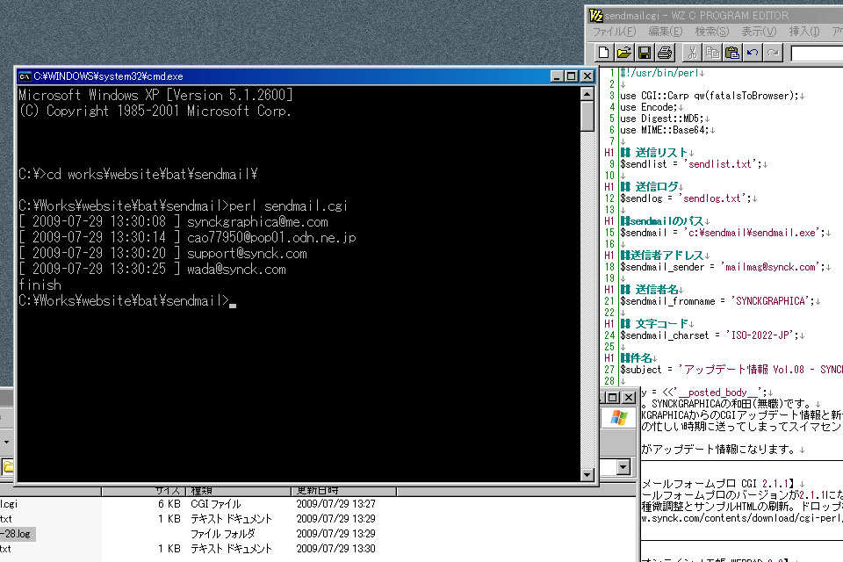Click the Print icon in WZ Editor toolbar
The image size is (843, 562).
[665, 53]
